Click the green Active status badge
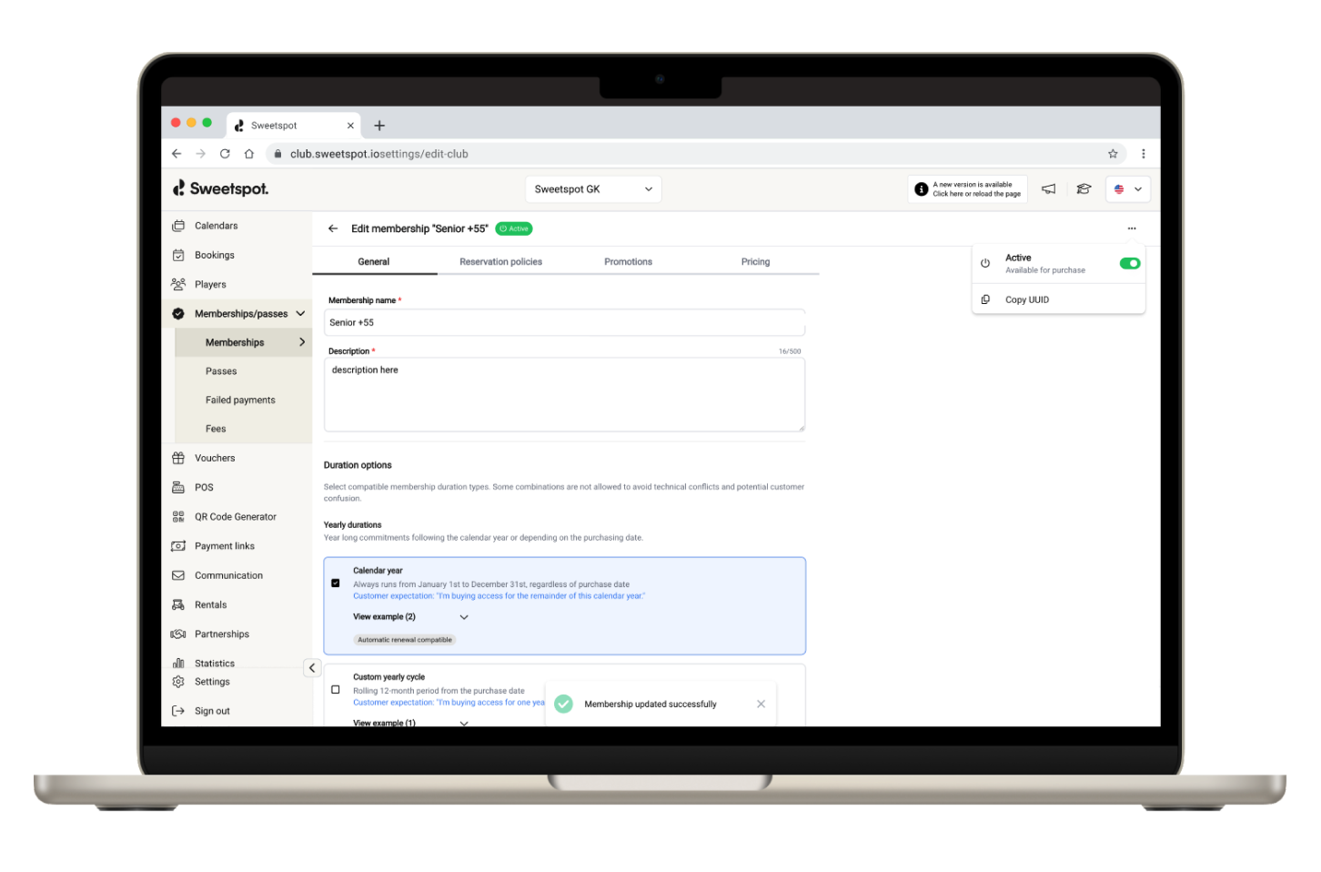Viewport: 1321px width, 872px height. (x=514, y=228)
